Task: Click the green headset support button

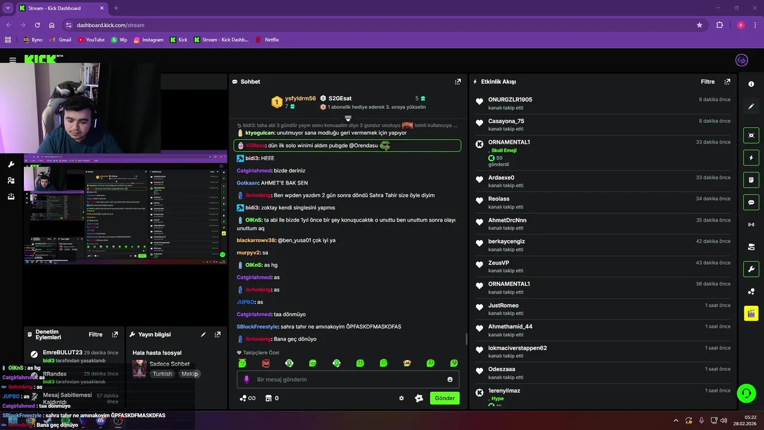Action: (746, 393)
